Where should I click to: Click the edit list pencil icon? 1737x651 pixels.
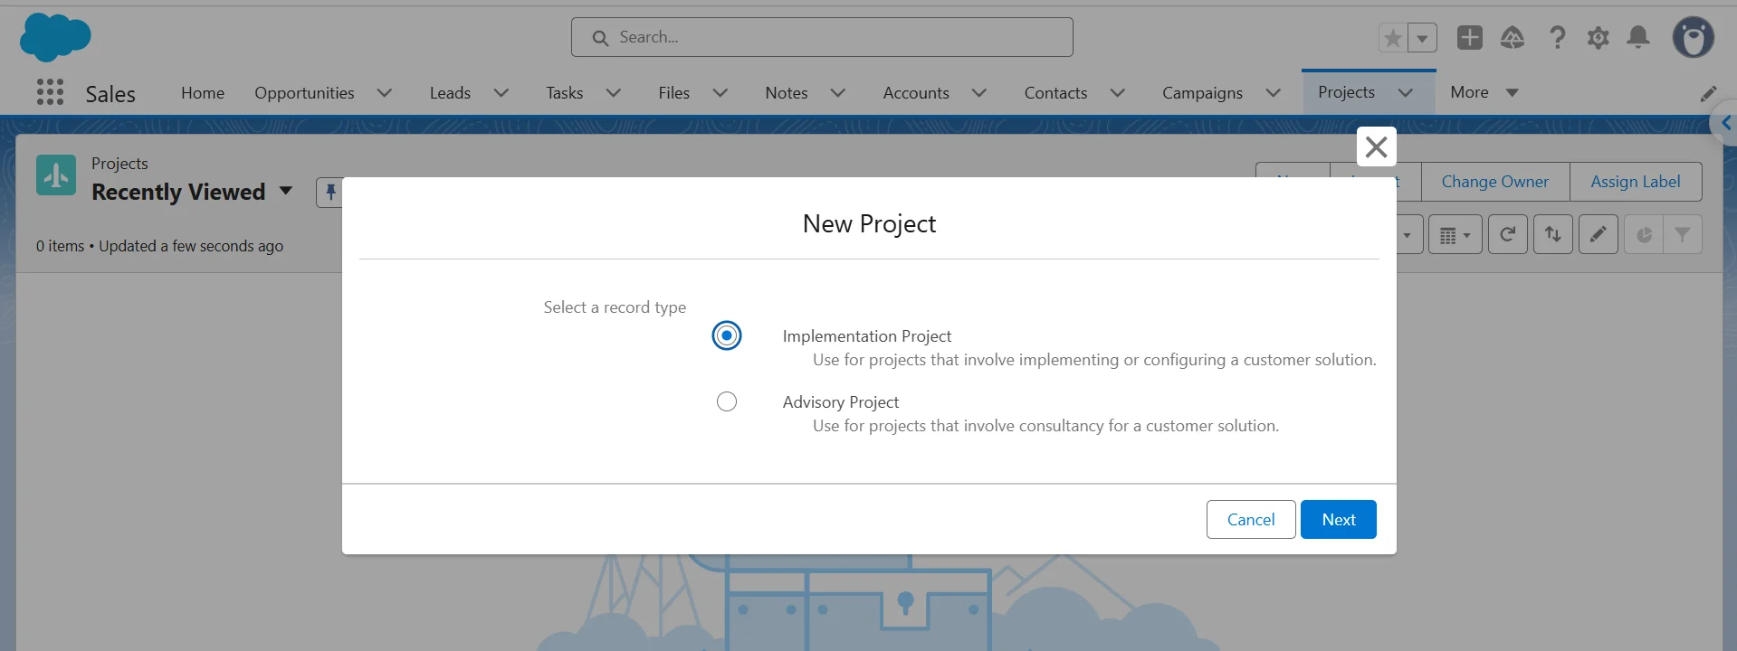pyautogui.click(x=1599, y=234)
